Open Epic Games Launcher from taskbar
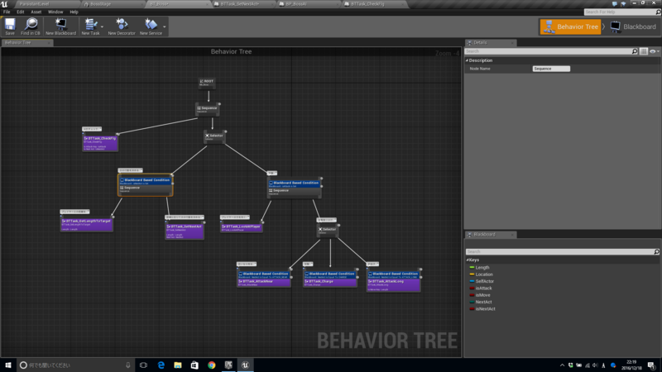The height and width of the screenshot is (372, 662). [228, 365]
